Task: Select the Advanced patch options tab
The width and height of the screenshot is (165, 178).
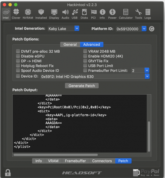Action: pos(92,44)
